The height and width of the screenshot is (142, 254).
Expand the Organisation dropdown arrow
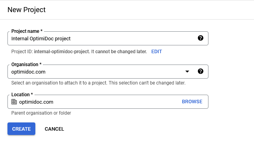(x=187, y=72)
